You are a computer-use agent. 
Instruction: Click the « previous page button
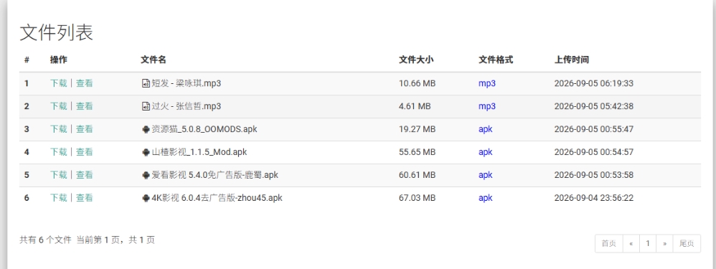pyautogui.click(x=631, y=243)
